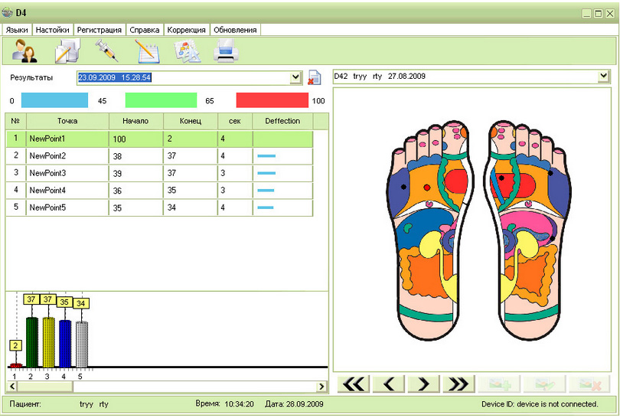620x418 pixels.
Task: Go to next image with right arrow
Action: click(424, 384)
